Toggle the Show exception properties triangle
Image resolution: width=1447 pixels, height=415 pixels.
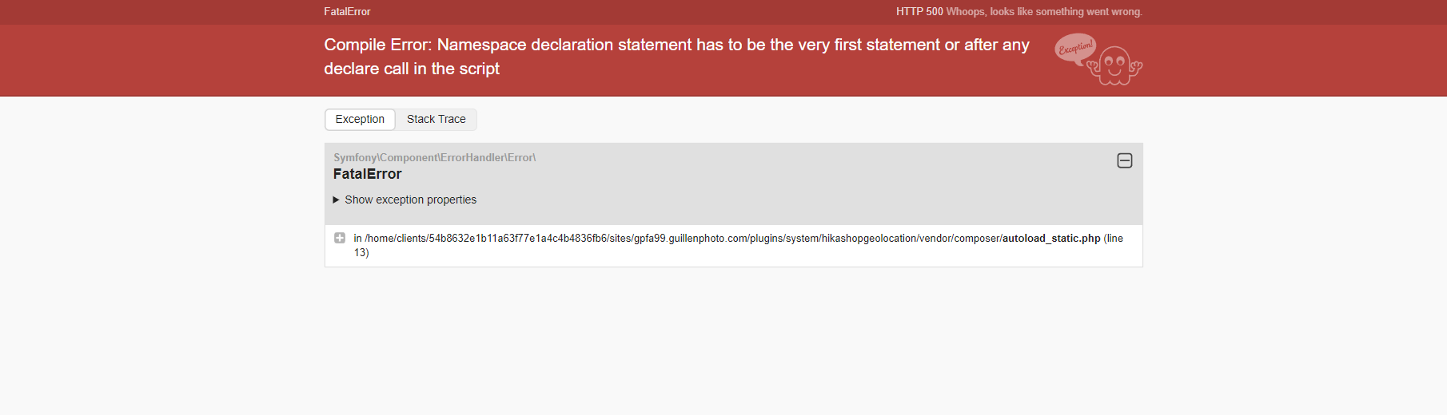337,200
